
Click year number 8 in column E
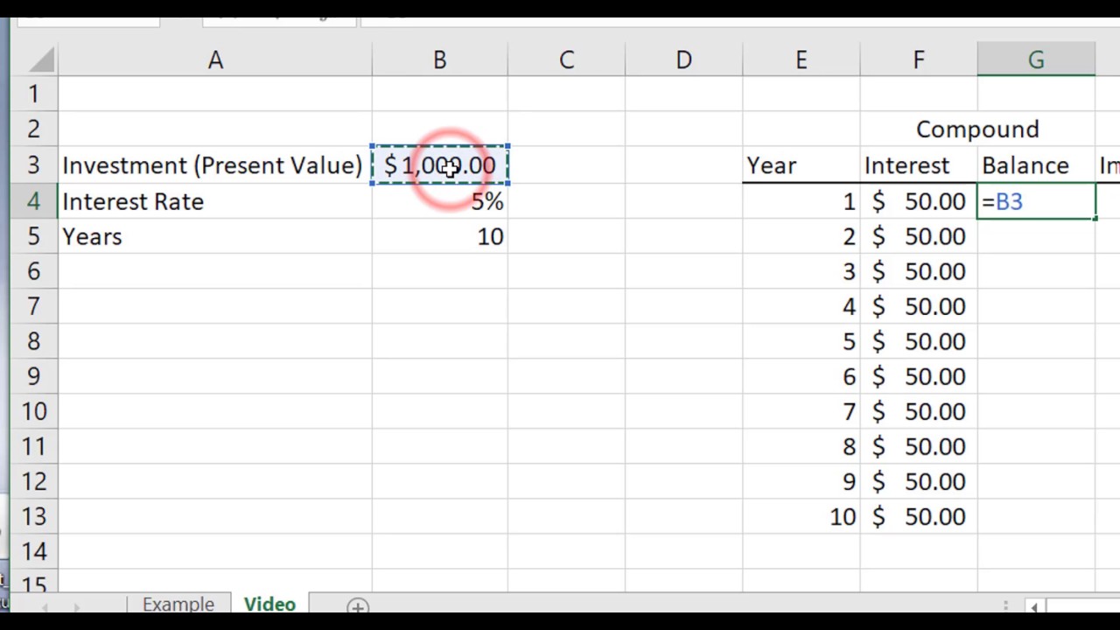801,446
